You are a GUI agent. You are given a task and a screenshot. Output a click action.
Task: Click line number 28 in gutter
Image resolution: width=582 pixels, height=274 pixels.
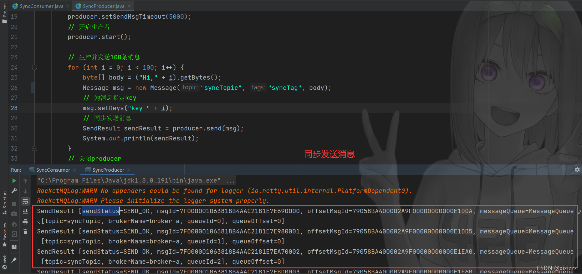pyautogui.click(x=14, y=108)
